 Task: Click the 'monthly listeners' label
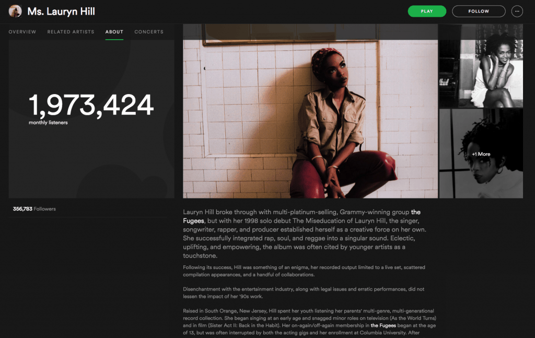pos(48,122)
